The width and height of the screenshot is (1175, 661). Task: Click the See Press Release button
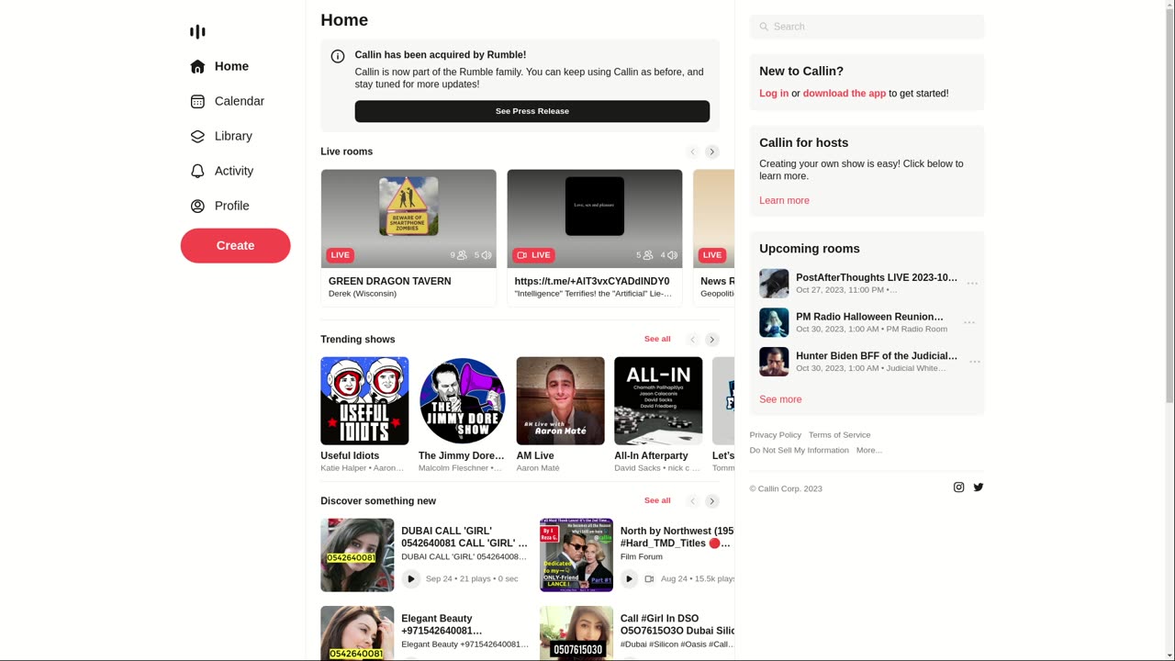(532, 111)
